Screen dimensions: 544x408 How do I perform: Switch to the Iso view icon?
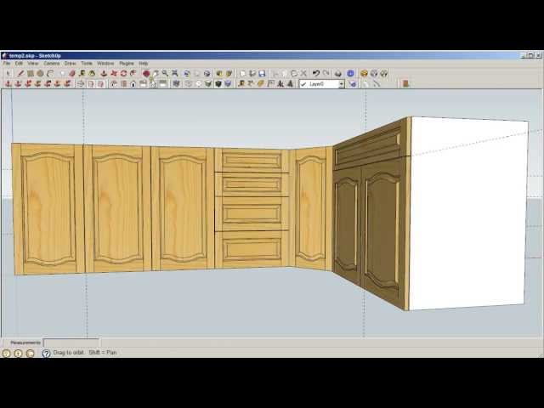click(x=114, y=83)
